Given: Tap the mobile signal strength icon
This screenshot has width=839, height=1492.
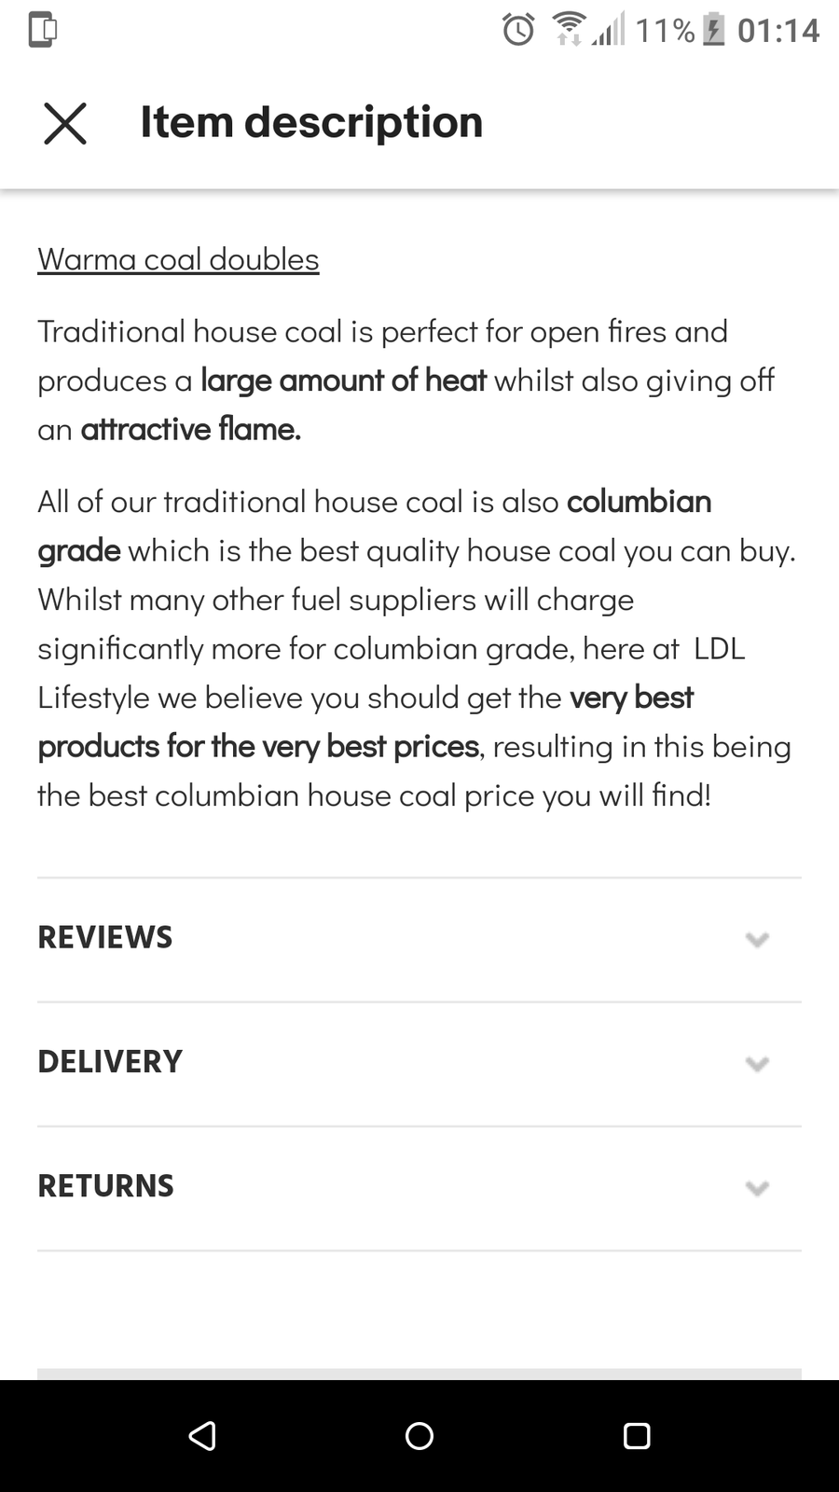Looking at the screenshot, I should tap(608, 32).
